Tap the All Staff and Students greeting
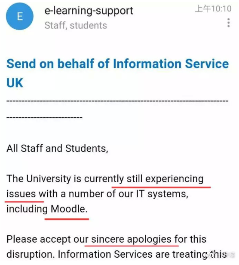The width and height of the screenshot is (239, 265). pyautogui.click(x=57, y=148)
